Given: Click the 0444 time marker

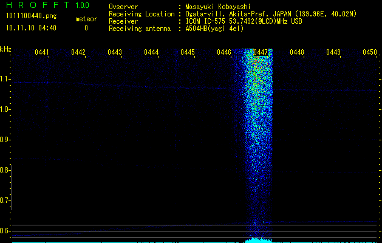Looking at the screenshot, I should pyautogui.click(x=151, y=52).
